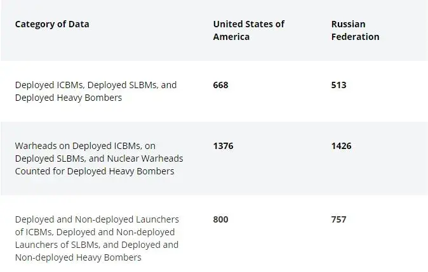Click the "Launchers of SLBMs, and Deployed and" line
The image size is (428, 272).
click(x=97, y=245)
